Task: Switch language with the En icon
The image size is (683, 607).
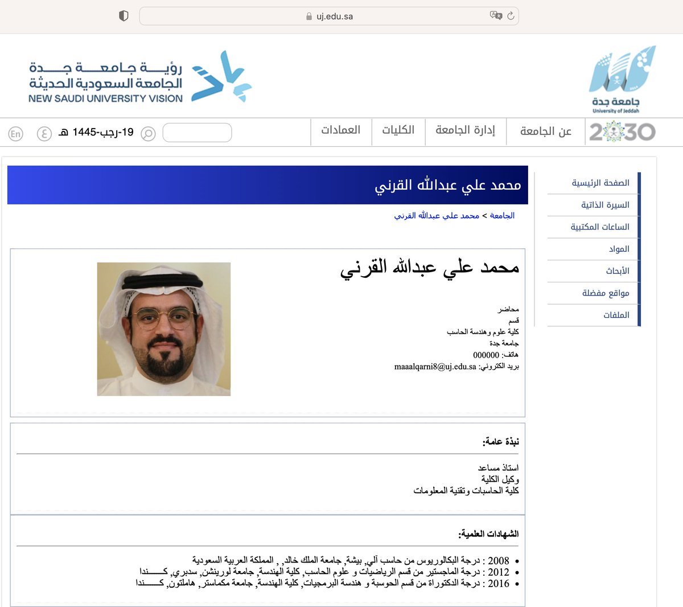Action: coord(15,134)
